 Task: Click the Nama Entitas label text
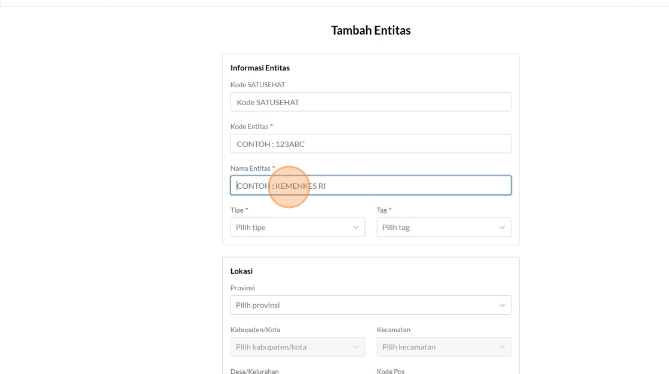click(251, 168)
